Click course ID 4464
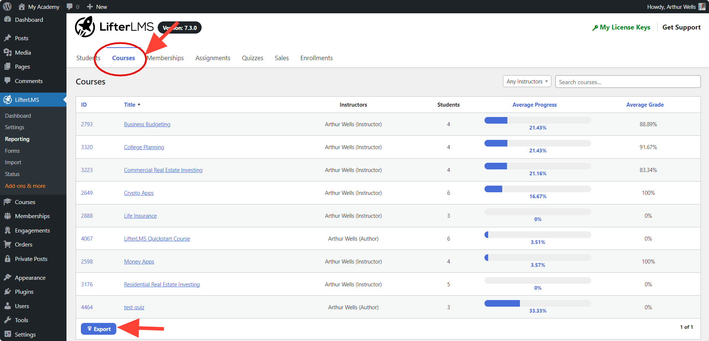Viewport: 709px width, 341px height. coord(87,307)
